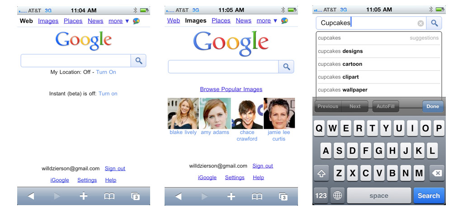Viewport: 463px width, 211px height.
Task: Tap the magnifier button beside the Cupcakes field
Action: click(435, 23)
